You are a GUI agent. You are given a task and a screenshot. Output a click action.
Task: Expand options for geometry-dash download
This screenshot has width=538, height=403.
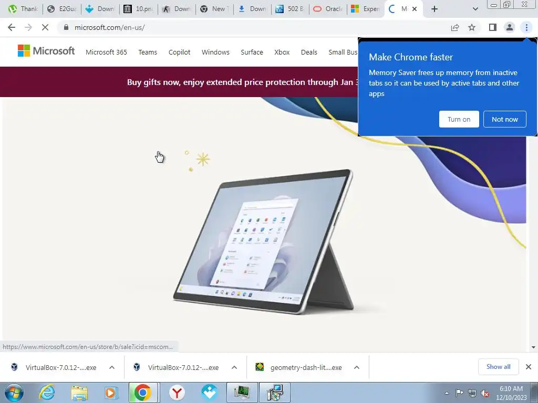pos(357,367)
